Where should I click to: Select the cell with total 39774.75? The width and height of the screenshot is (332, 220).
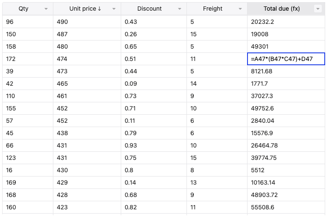pos(286,158)
